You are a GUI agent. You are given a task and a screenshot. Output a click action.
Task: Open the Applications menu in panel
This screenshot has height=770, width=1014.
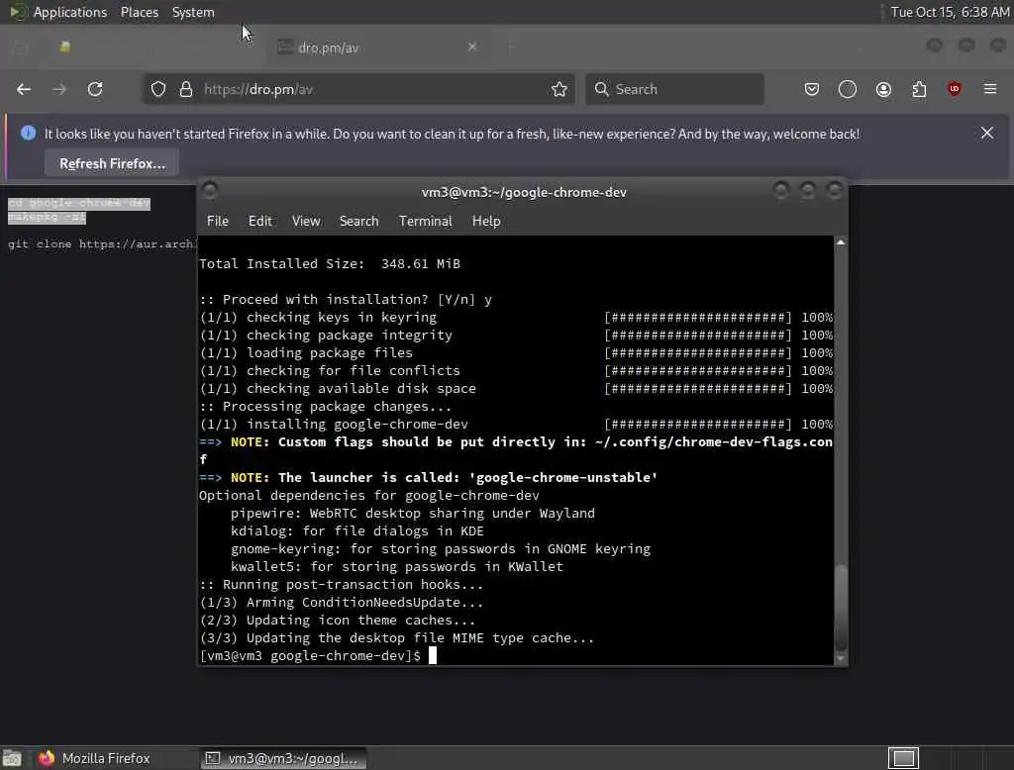click(x=70, y=12)
